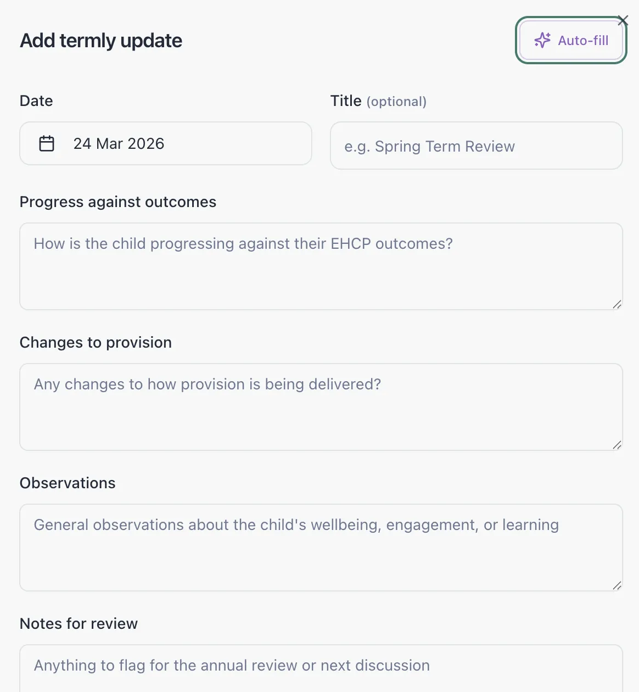This screenshot has height=692, width=639.
Task: Focus the Title optional input field
Action: [x=476, y=146]
